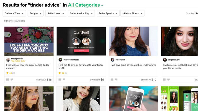This screenshot has height=111, width=198.
Task: Expand the Delivery Time filter
Action: (x=14, y=13)
